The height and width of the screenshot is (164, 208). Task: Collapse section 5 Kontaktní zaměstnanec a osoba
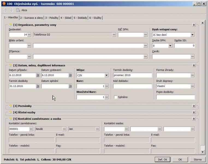[x=194, y=119]
